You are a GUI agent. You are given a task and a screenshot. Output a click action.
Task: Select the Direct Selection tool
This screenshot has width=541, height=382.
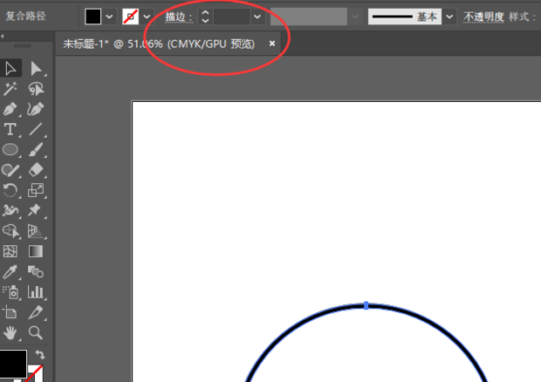point(36,69)
